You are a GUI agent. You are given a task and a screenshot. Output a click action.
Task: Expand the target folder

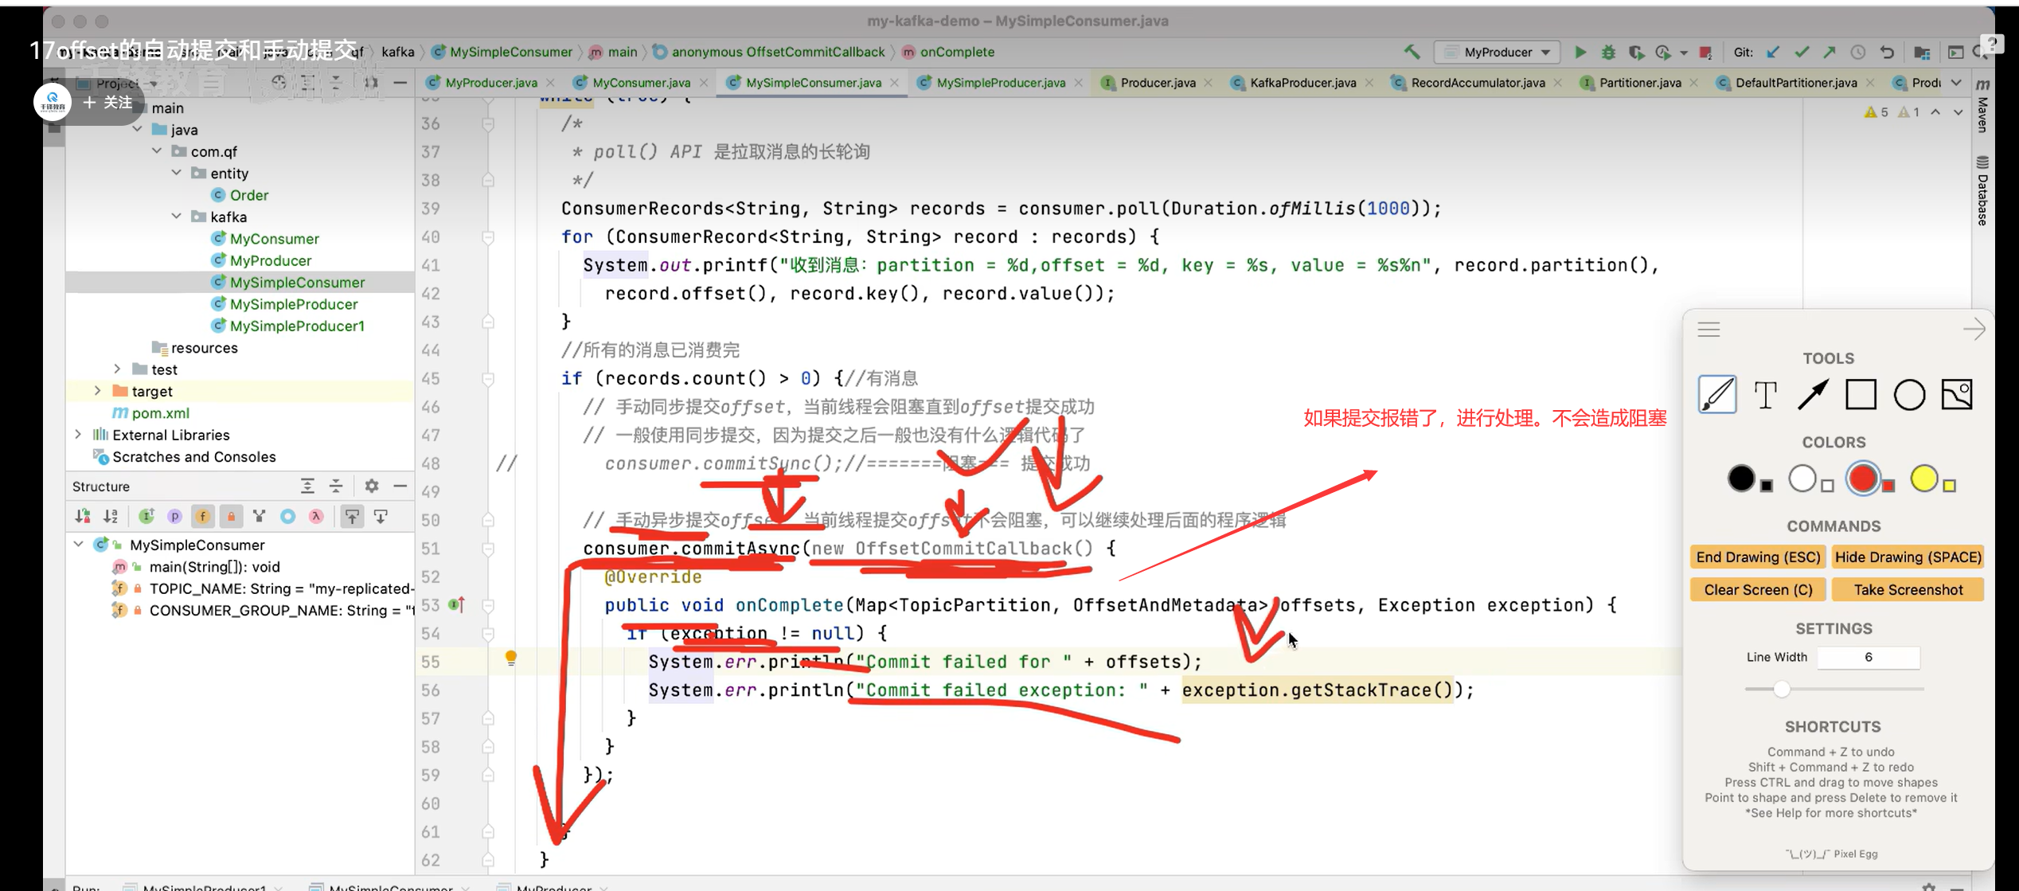coord(97,391)
